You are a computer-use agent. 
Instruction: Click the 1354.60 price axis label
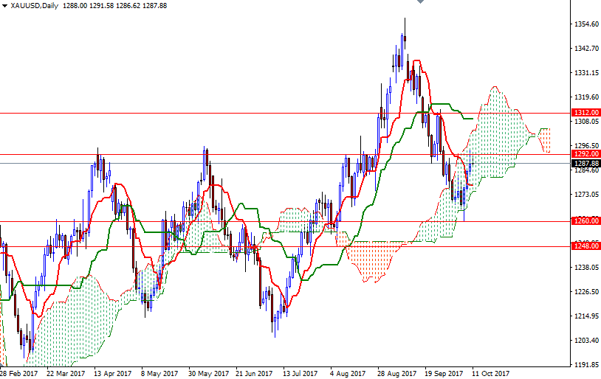coord(586,24)
